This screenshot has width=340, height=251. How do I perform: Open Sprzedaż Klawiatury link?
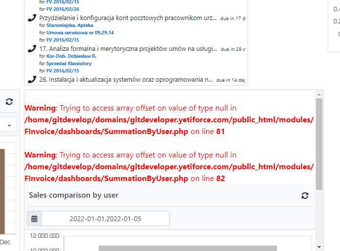(69, 64)
